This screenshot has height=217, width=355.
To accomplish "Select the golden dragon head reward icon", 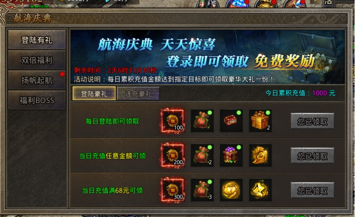I will 261,155.
